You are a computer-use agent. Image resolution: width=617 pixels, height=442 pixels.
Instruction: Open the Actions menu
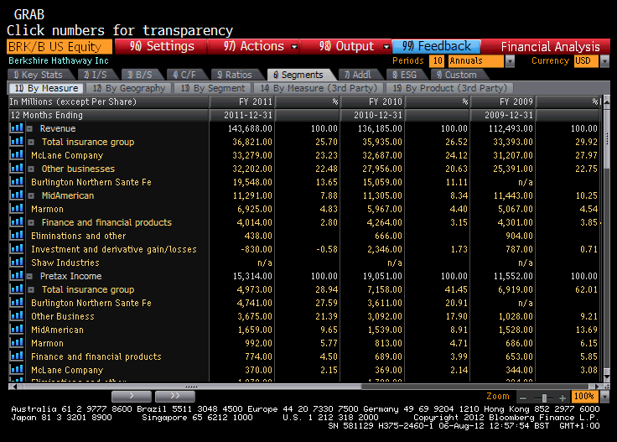click(254, 46)
